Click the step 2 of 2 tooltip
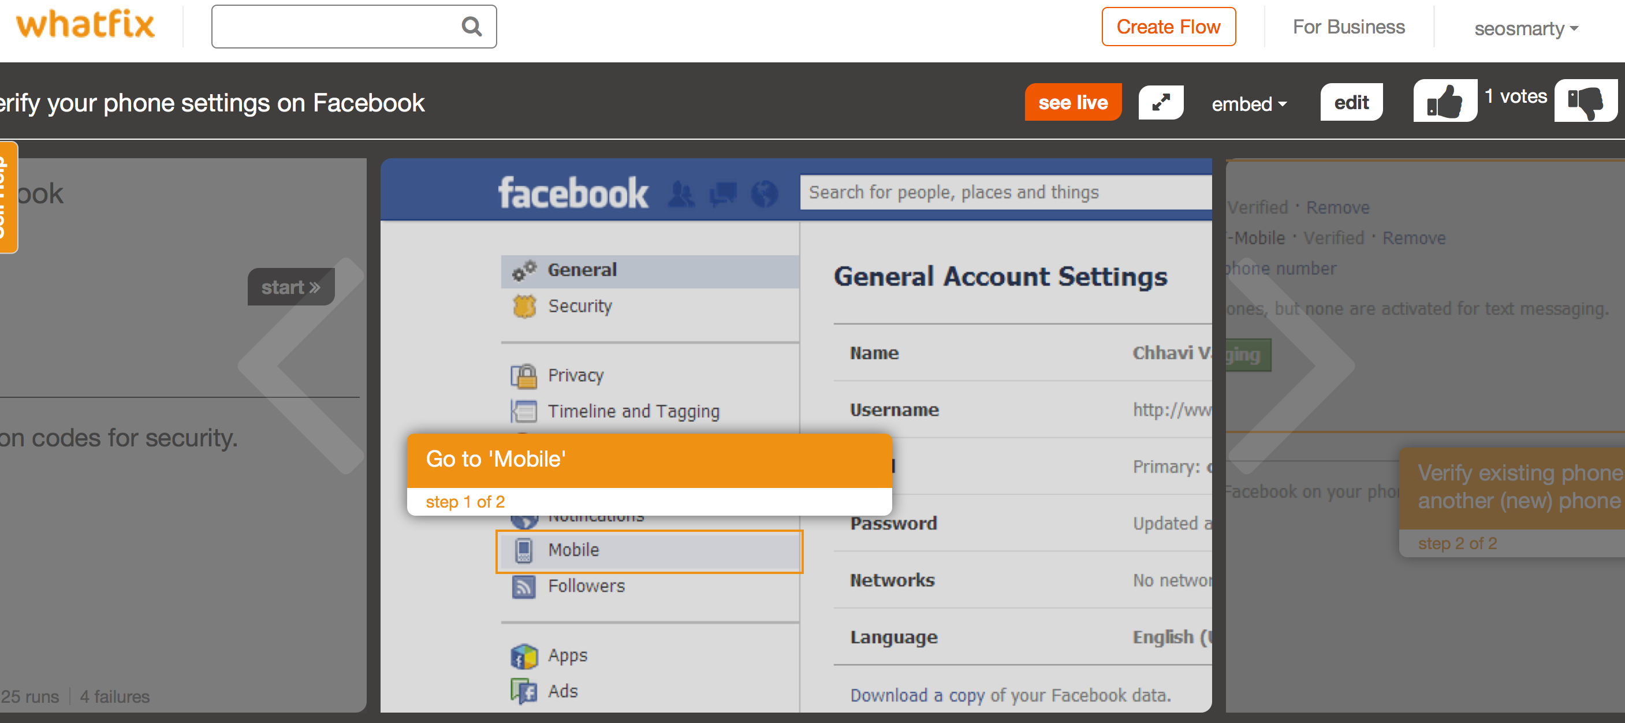Viewport: 1625px width, 723px height. point(1511,503)
